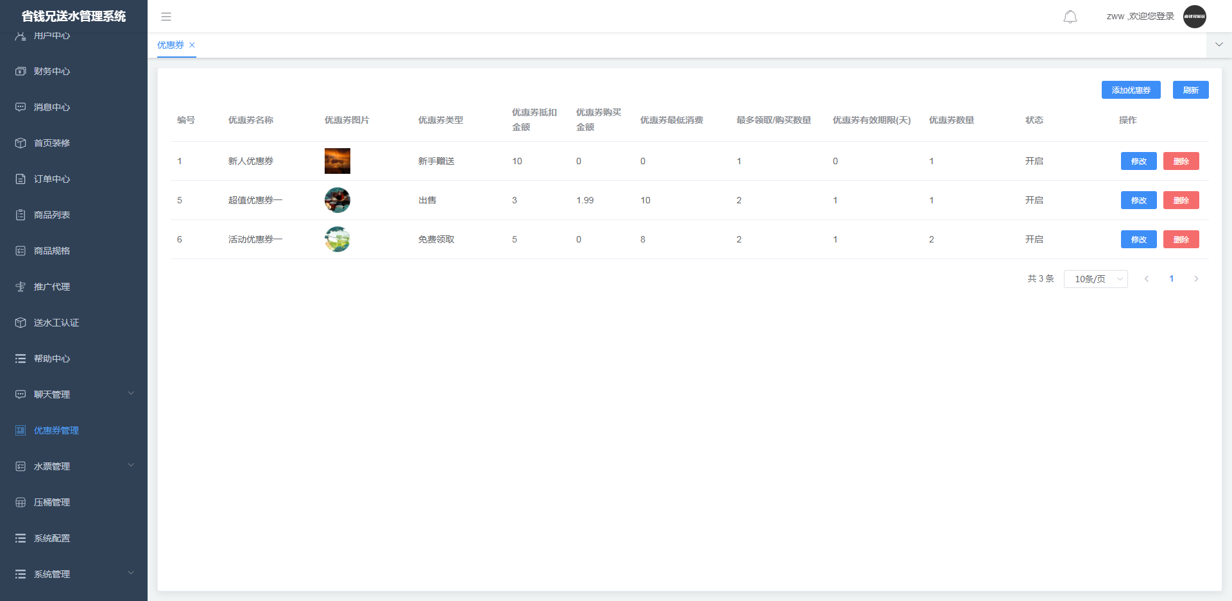Expand the 水票管理 submenu arrow
The width and height of the screenshot is (1232, 601).
[131, 465]
